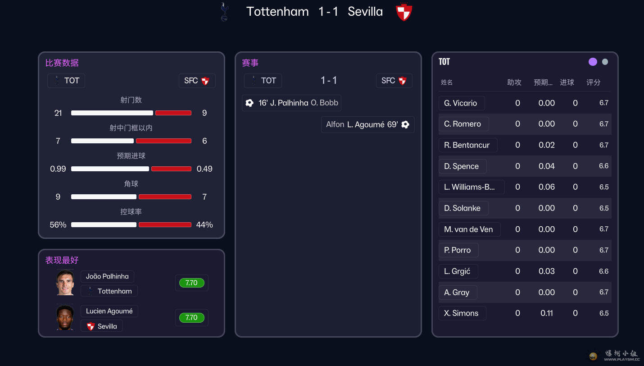Open G. Vicario's player profile
Image resolution: width=644 pixels, height=366 pixels.
click(x=461, y=103)
